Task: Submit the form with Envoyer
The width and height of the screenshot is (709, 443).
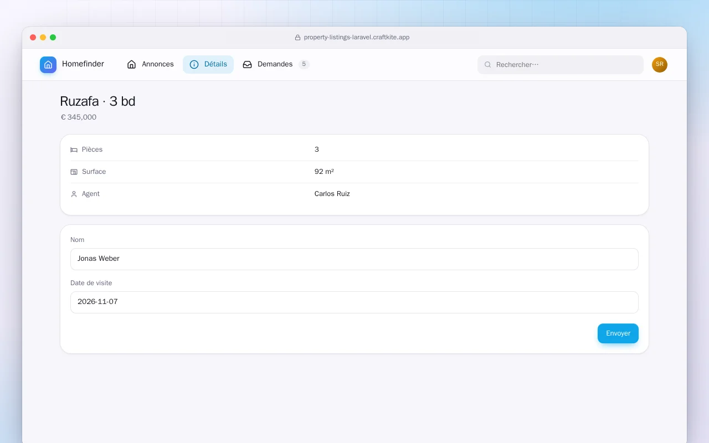Action: pyautogui.click(x=618, y=333)
